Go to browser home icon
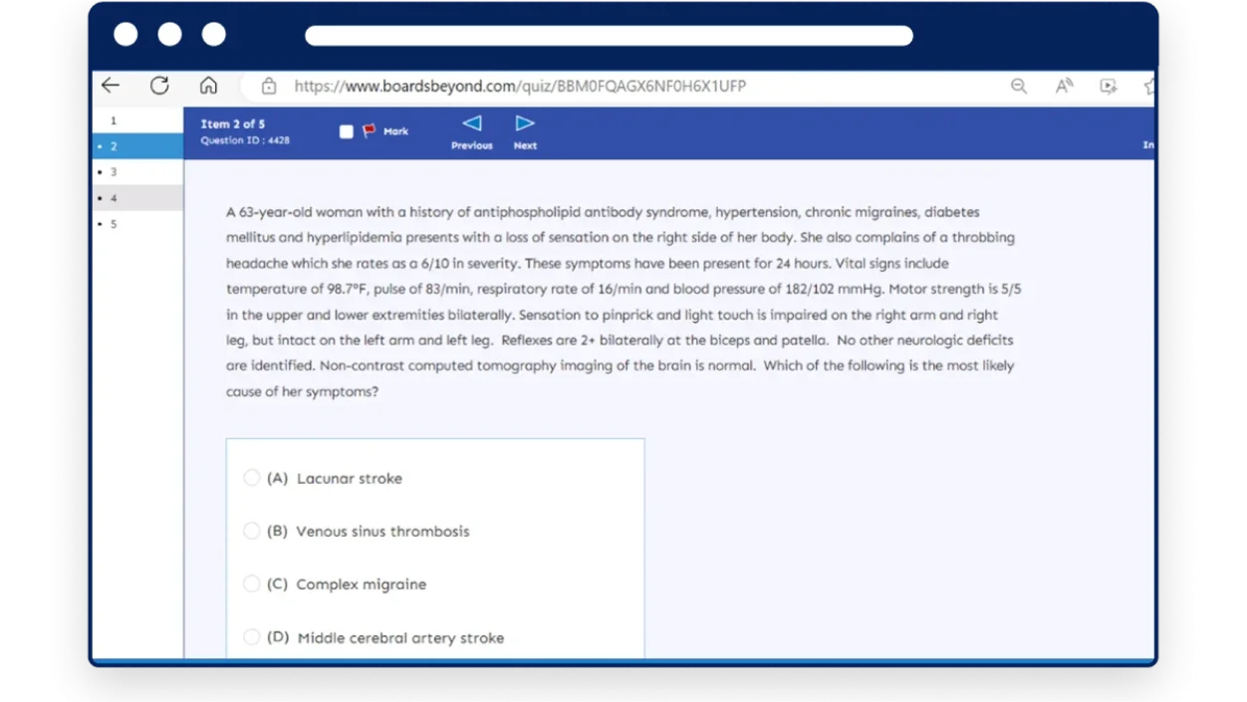Viewport: 1247px width, 702px height. (x=208, y=86)
